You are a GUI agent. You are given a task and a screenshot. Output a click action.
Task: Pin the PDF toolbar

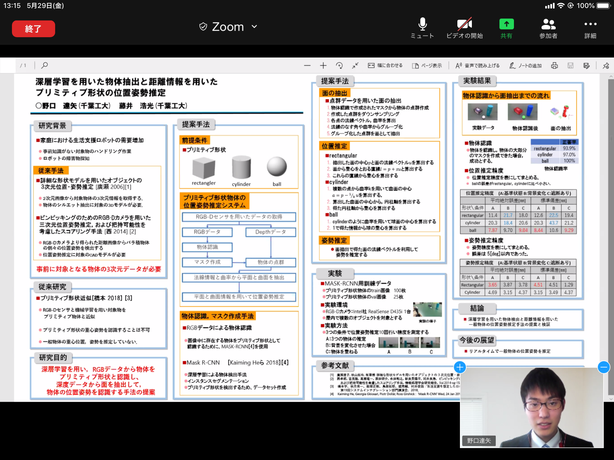[606, 66]
